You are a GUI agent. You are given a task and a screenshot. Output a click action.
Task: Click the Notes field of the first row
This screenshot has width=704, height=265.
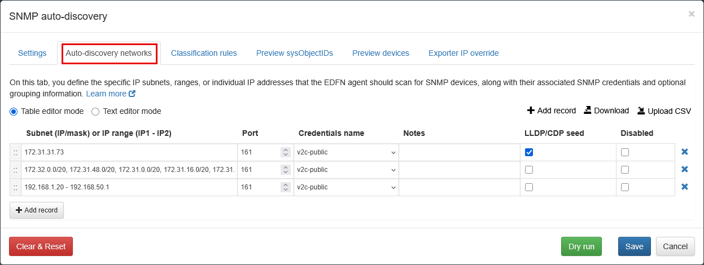point(459,152)
